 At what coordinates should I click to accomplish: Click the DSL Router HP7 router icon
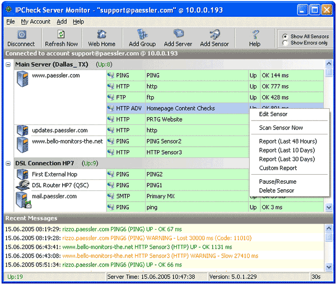pos(22,185)
